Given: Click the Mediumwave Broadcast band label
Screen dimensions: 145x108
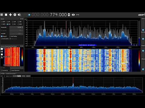Looking at the screenshot, I should [87, 45].
